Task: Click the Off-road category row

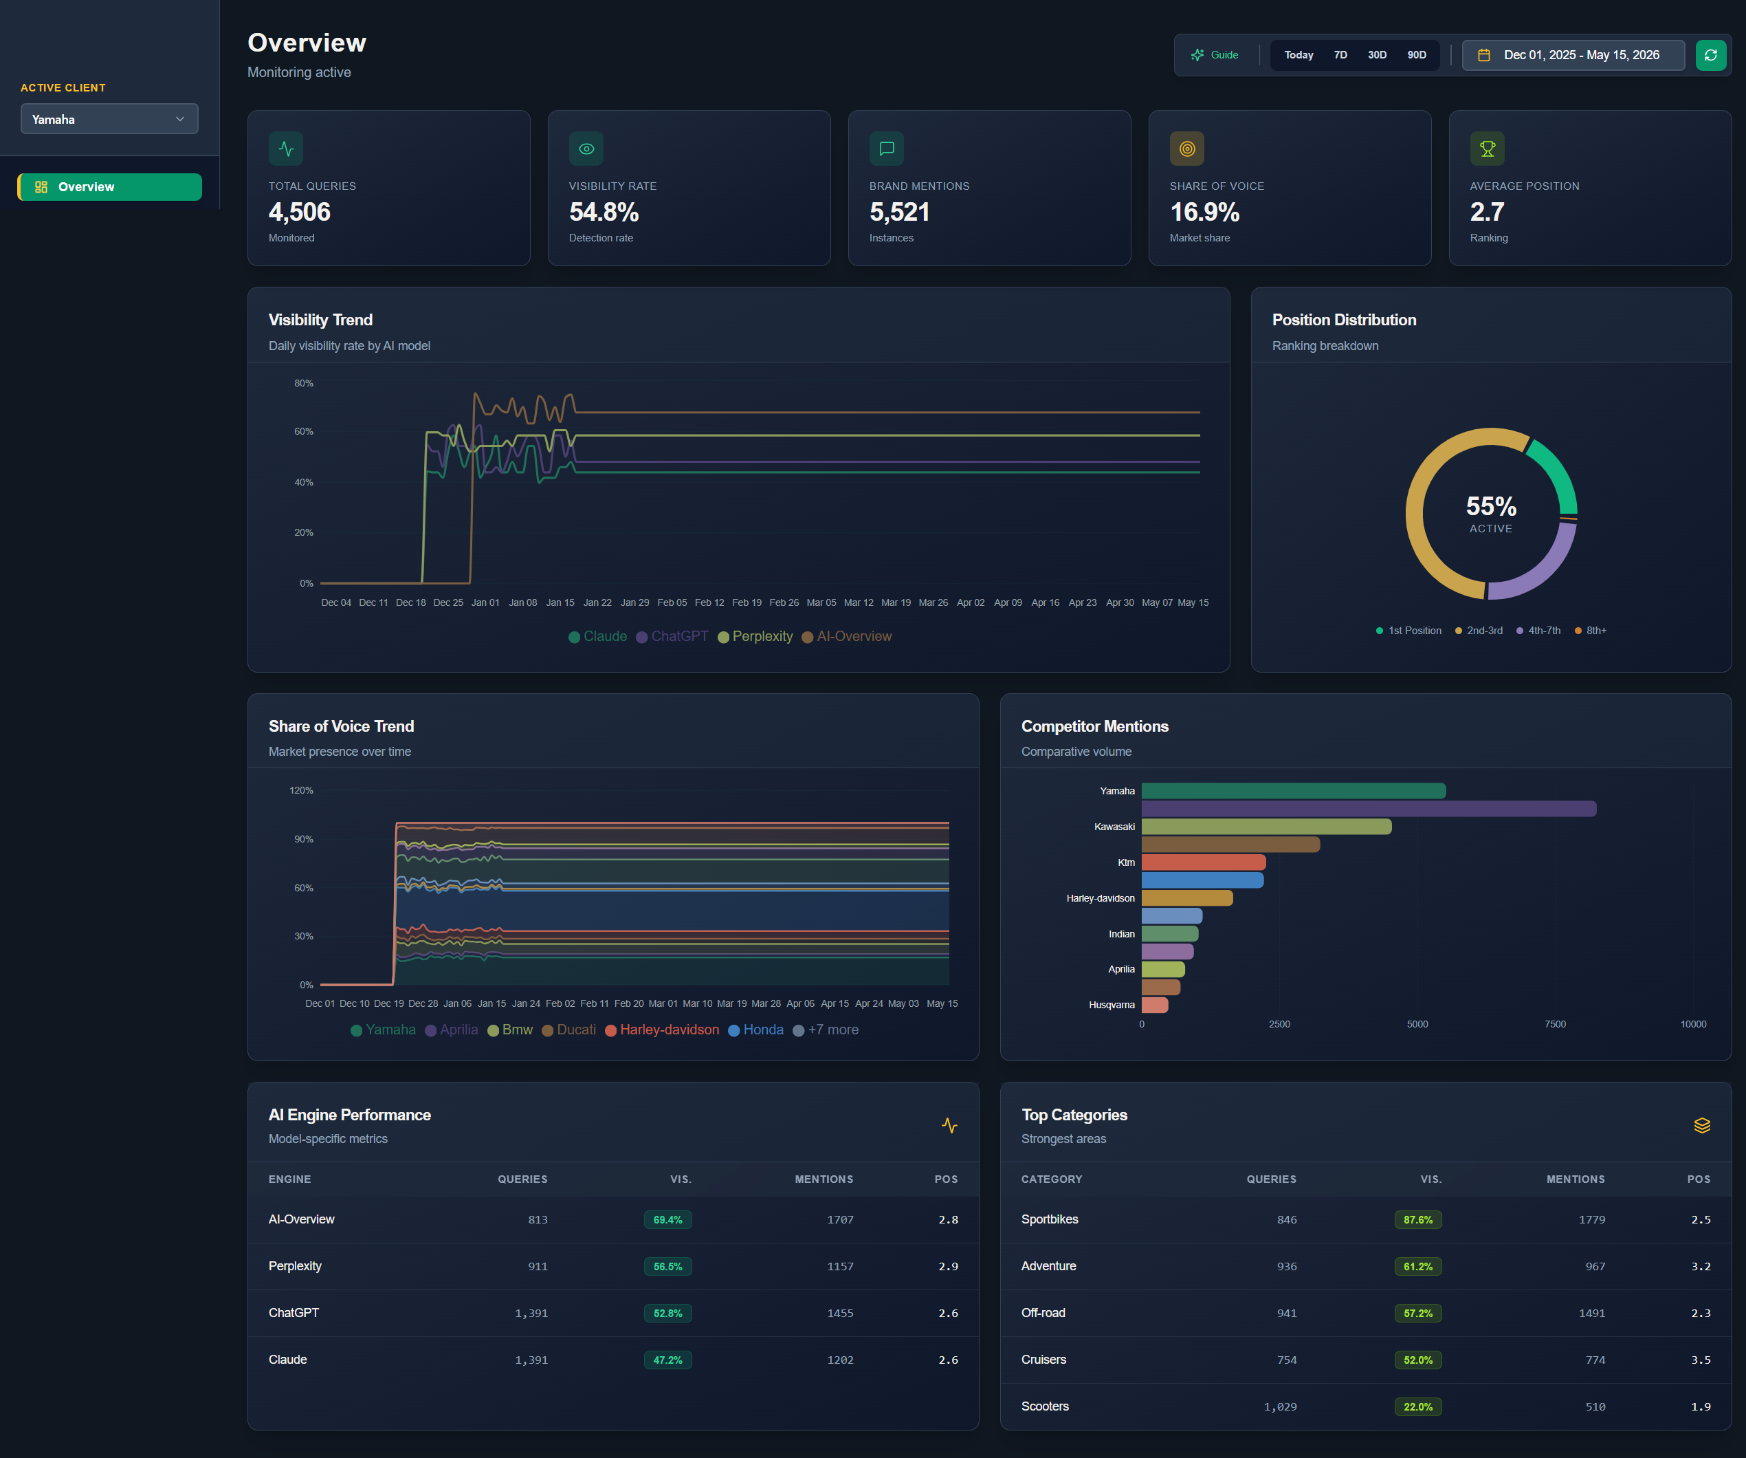Action: [x=1365, y=1312]
